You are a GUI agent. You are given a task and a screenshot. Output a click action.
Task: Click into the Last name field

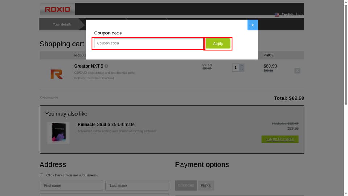(x=137, y=185)
